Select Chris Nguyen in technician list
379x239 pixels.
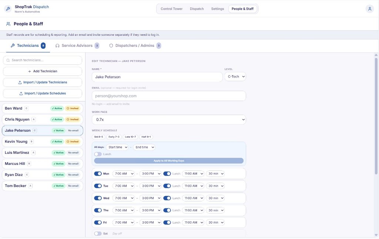coord(43,119)
